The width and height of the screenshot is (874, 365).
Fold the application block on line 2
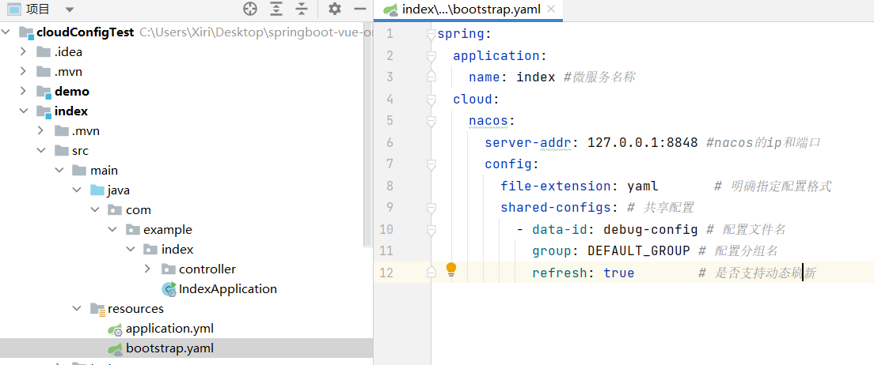pyautogui.click(x=431, y=56)
